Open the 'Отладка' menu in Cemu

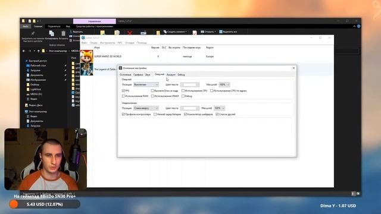coord(130,43)
